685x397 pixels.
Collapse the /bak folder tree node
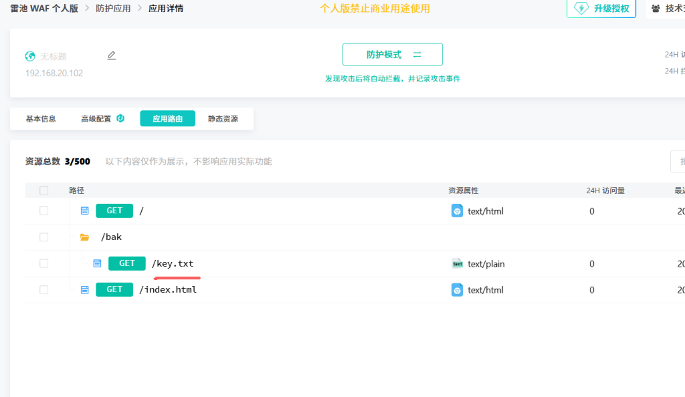(x=111, y=237)
